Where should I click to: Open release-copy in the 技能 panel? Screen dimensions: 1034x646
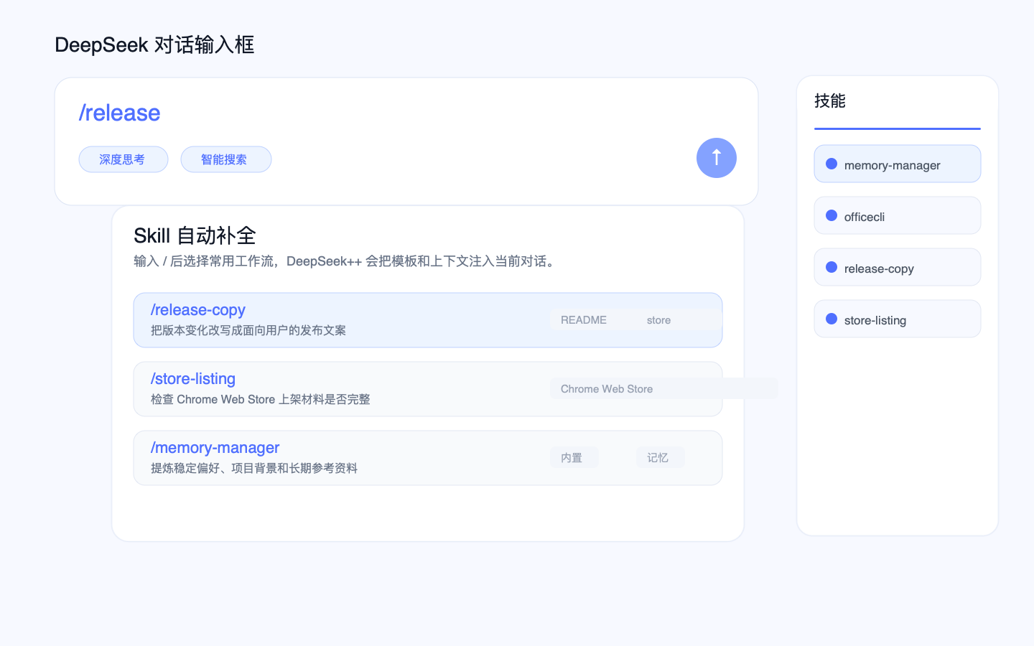898,267
